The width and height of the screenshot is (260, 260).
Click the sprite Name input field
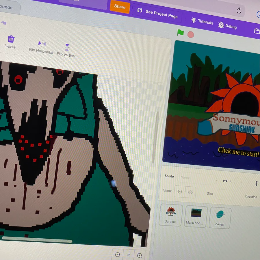click(x=197, y=179)
